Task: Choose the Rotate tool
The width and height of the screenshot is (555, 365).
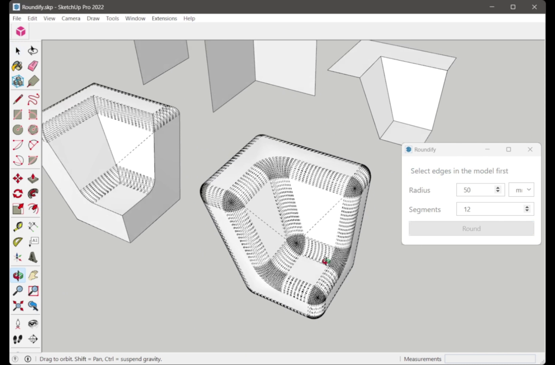Action: click(18, 194)
